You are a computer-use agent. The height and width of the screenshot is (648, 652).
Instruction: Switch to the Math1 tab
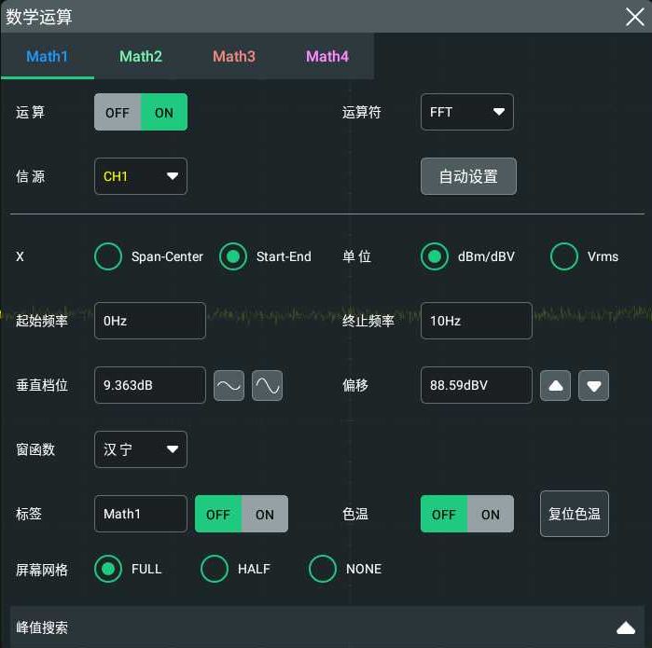pos(48,56)
